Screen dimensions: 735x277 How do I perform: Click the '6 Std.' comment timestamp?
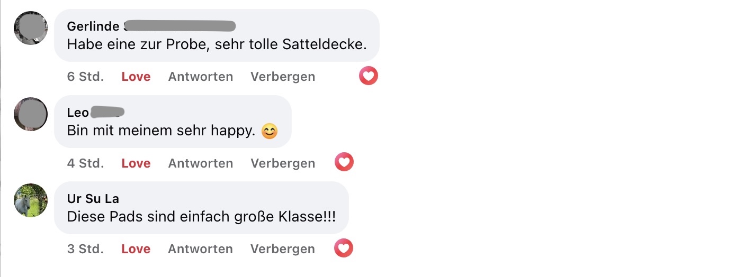(x=85, y=77)
